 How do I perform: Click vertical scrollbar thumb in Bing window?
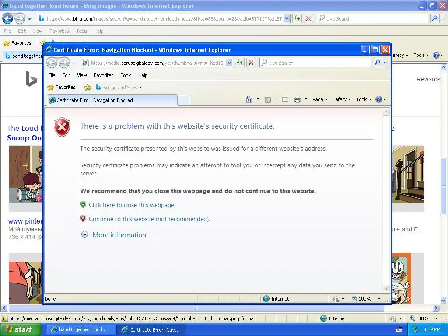[x=443, y=186]
